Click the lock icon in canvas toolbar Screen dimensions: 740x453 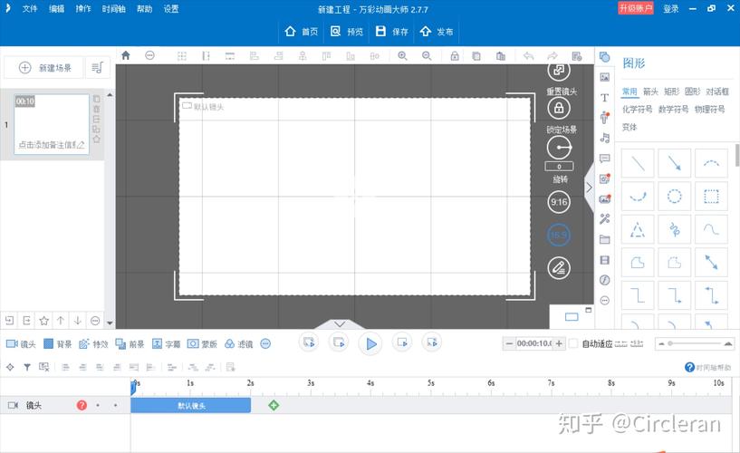pos(455,56)
